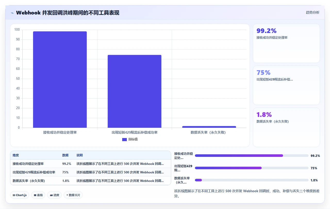Click the 出现短暂429限流后补偿成功率 x-axis label
The height and width of the screenshot is (209, 330).
point(135,132)
